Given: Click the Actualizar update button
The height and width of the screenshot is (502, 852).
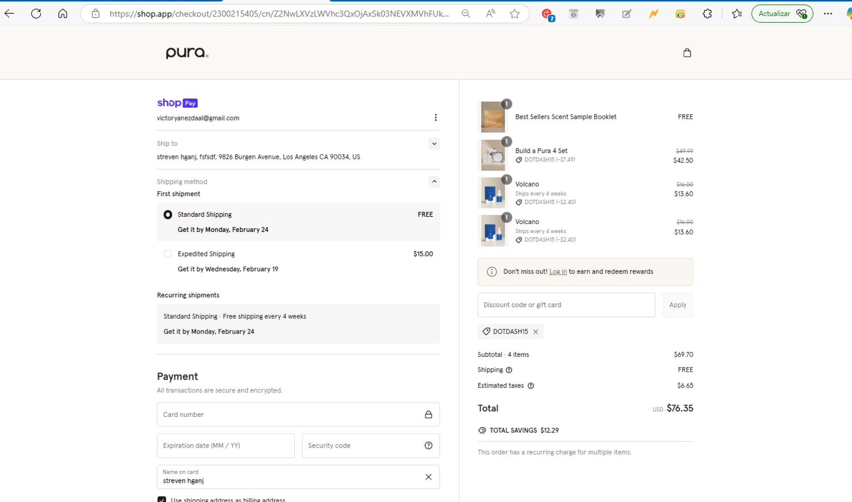Looking at the screenshot, I should [782, 14].
